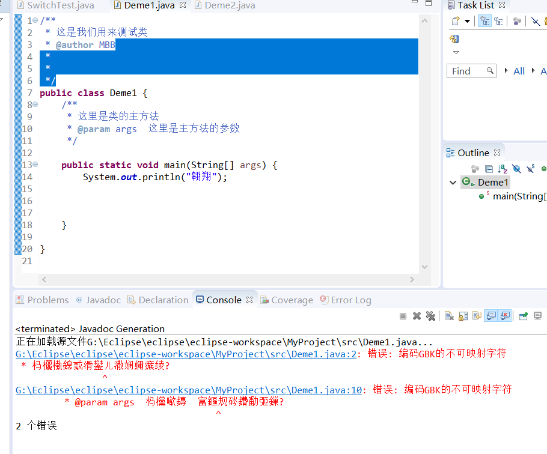
Task: Click Display Selected Console icon
Action: click(537, 316)
